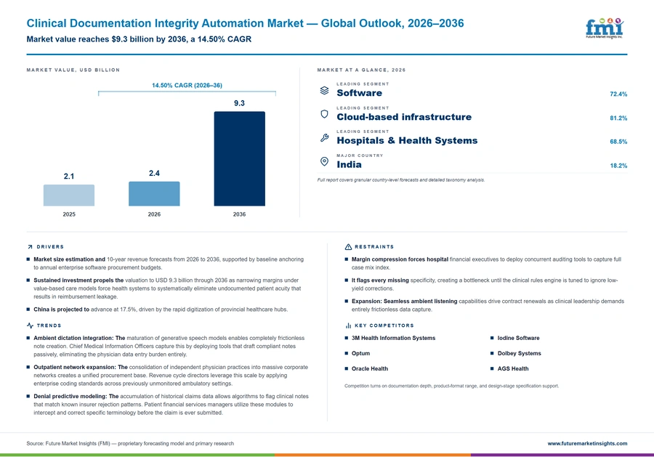Click the Software leading segment name
654x457 pixels.
pos(359,93)
